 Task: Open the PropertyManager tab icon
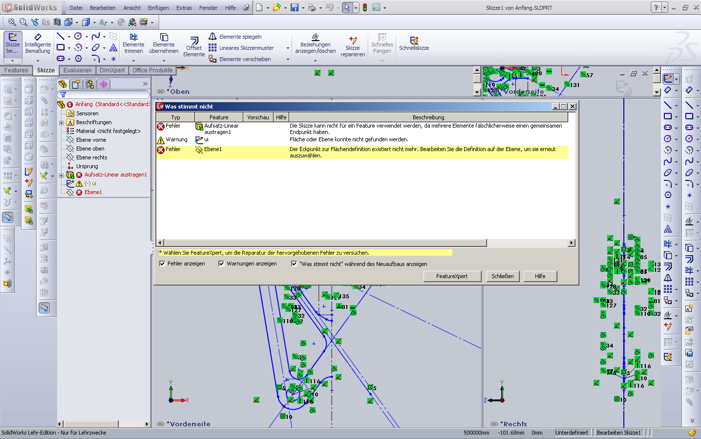click(x=76, y=84)
